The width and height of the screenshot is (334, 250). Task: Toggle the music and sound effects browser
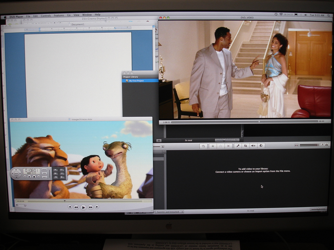(322, 145)
